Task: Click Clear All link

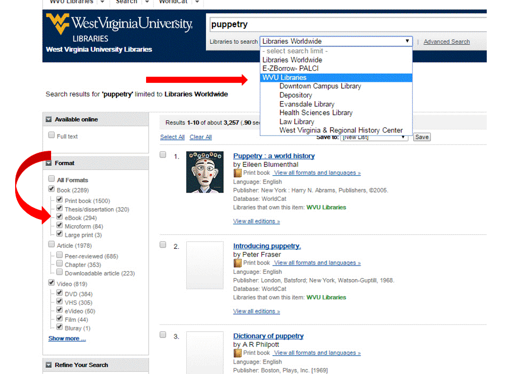Action: (200, 137)
